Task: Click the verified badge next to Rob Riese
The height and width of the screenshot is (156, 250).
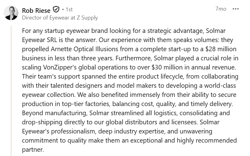Action: (56, 9)
